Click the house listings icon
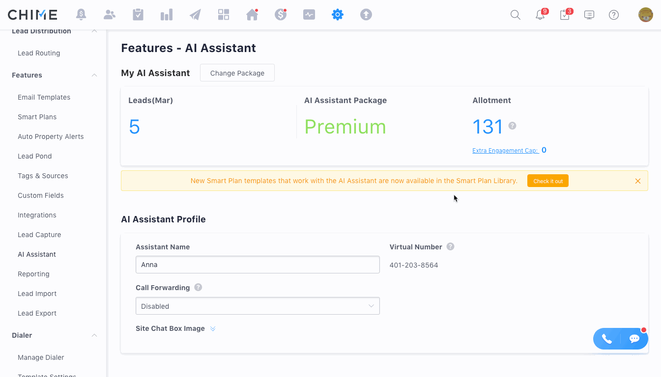 [x=252, y=15]
